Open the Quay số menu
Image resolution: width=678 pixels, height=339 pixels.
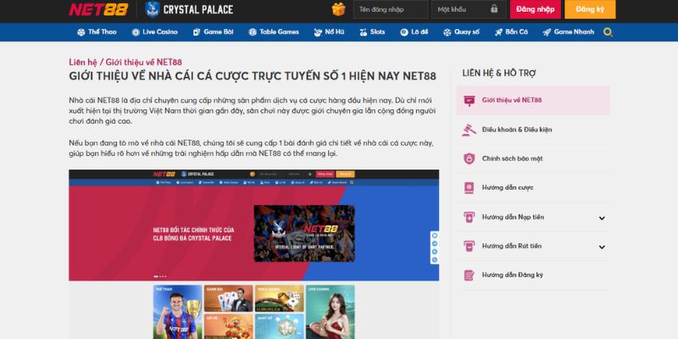(x=461, y=32)
